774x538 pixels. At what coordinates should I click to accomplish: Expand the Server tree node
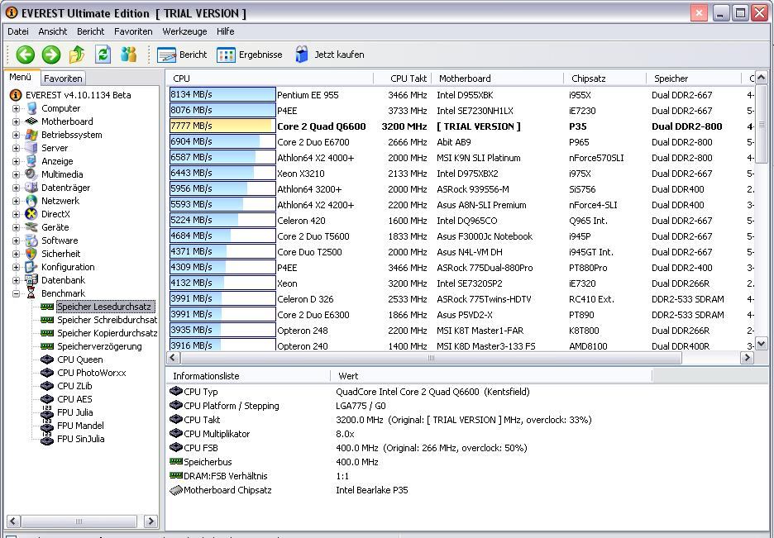(16, 148)
